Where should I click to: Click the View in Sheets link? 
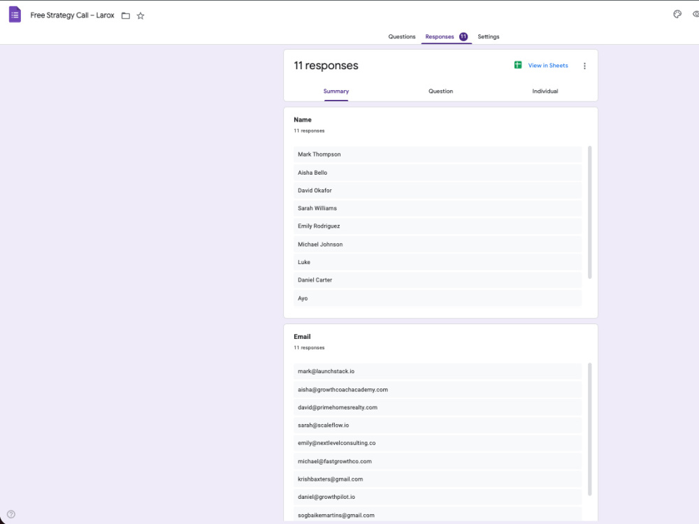pyautogui.click(x=548, y=65)
